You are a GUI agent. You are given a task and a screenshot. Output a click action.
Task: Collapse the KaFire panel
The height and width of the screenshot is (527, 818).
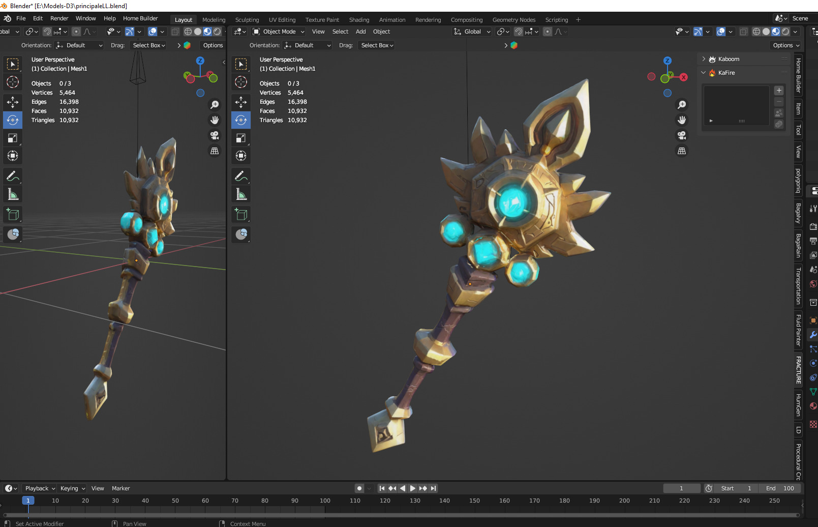pos(704,73)
